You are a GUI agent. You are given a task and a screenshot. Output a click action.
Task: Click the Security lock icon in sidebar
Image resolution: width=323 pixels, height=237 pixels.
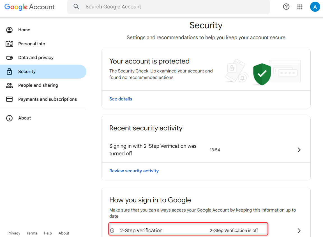click(x=10, y=72)
